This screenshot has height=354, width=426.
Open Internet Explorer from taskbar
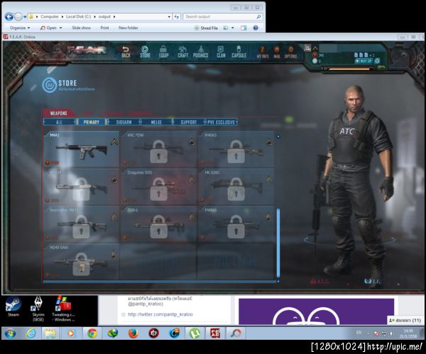point(31,333)
